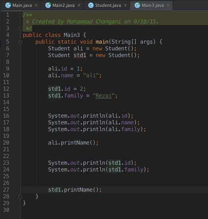The width and height of the screenshot is (208, 219).
Task: Click 'std1' in println(std1.id) line
Action: [114, 163]
